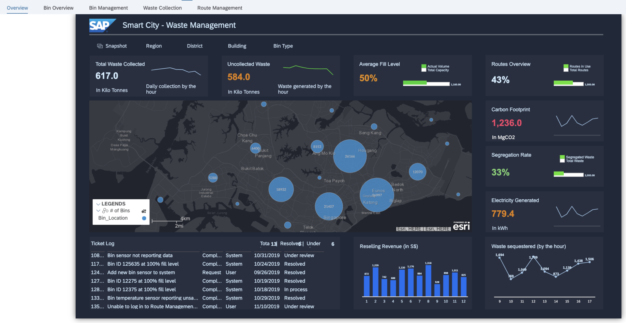
Task: Click the SAP logo in header
Action: [102, 25]
